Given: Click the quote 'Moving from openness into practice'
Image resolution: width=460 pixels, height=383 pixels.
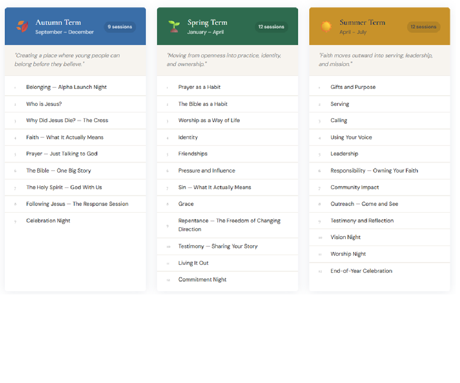Looking at the screenshot, I should 224,60.
